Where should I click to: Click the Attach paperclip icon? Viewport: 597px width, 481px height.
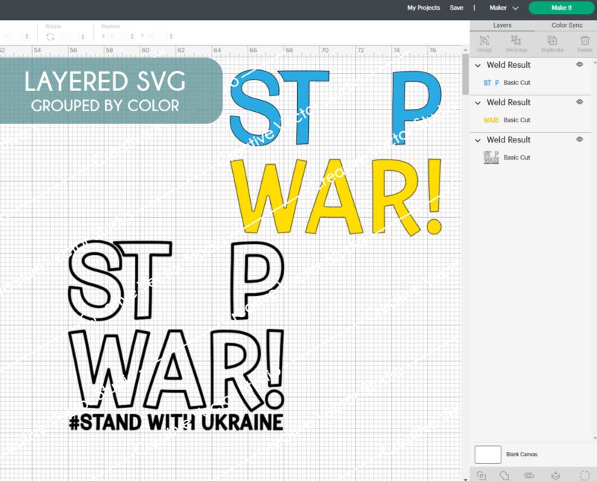tap(529, 475)
